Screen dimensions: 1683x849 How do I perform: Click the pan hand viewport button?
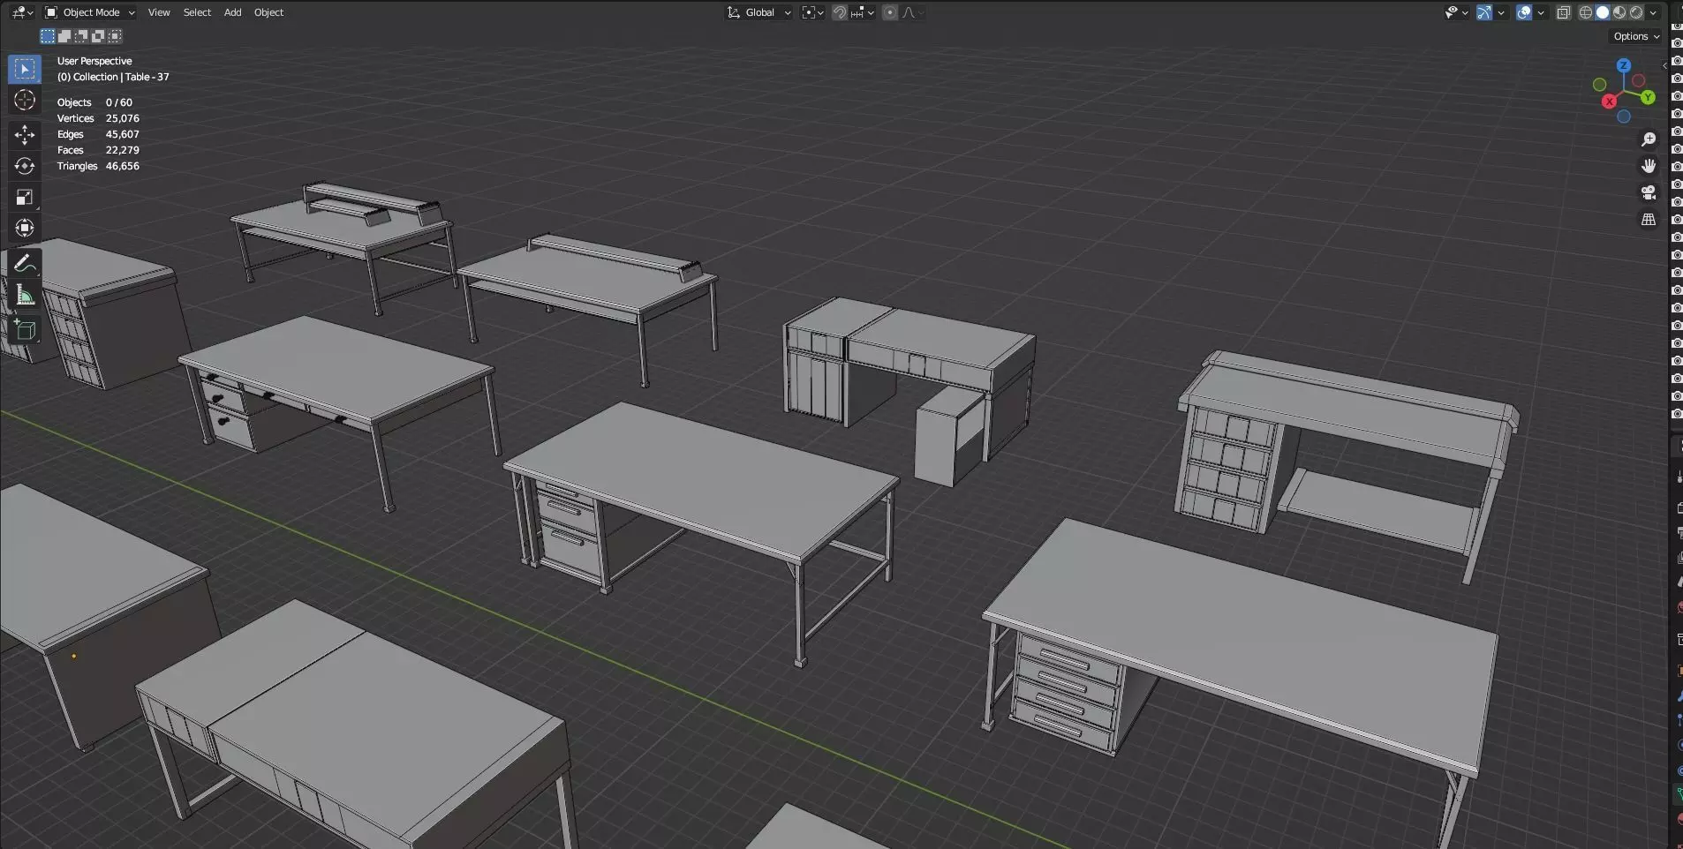point(1649,166)
